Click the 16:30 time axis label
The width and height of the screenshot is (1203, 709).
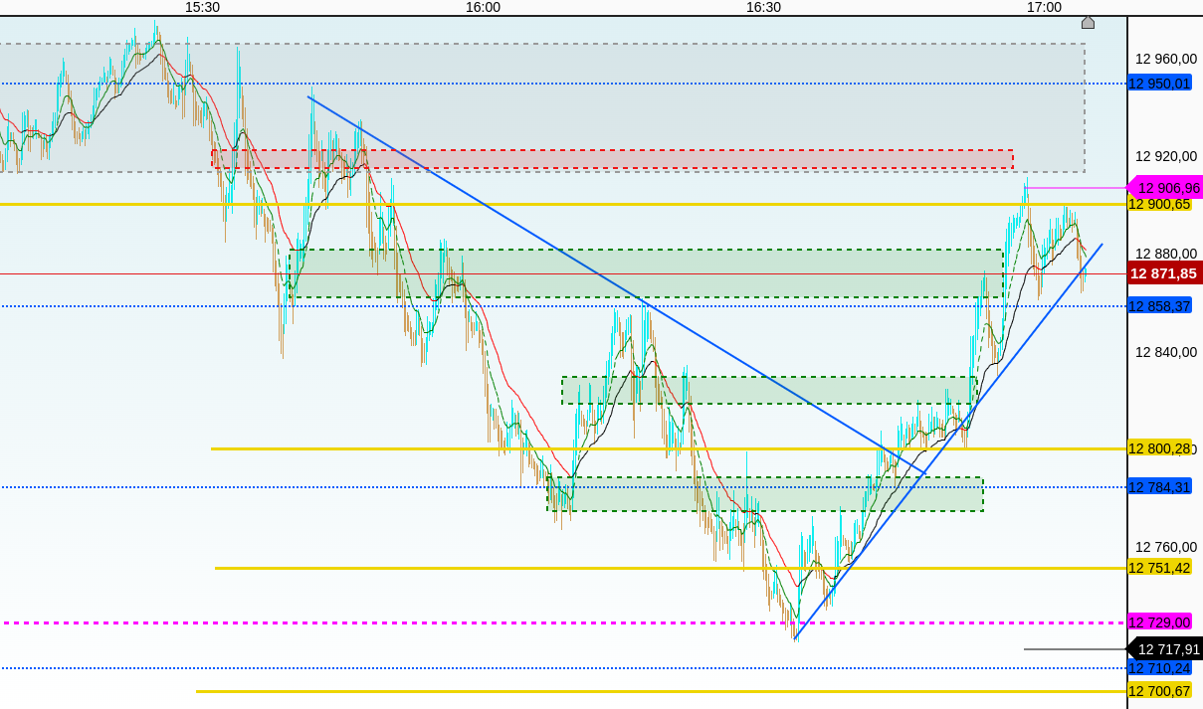tap(763, 7)
